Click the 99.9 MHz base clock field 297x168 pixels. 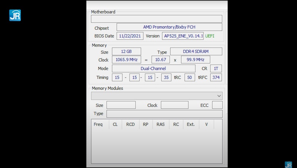(x=195, y=60)
